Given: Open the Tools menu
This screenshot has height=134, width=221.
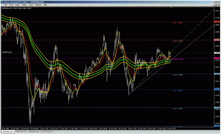Looking at the screenshot, I should pyautogui.click(x=31, y=5).
